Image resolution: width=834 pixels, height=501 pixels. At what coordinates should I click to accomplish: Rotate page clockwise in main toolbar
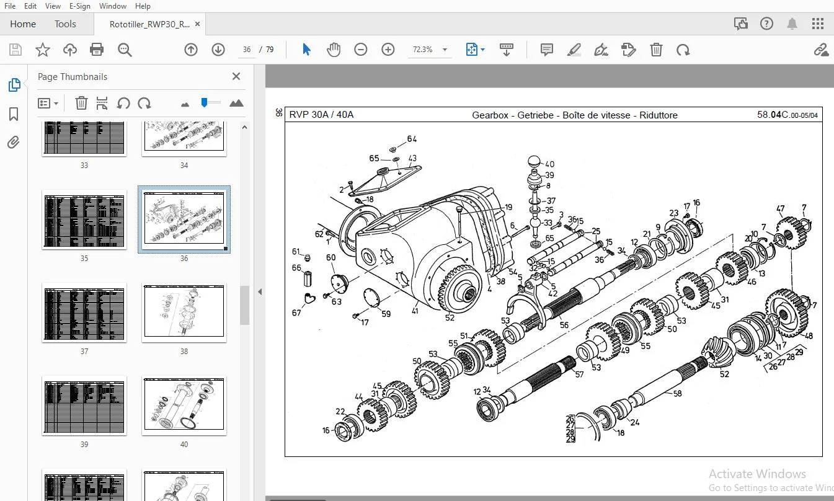[x=683, y=50]
